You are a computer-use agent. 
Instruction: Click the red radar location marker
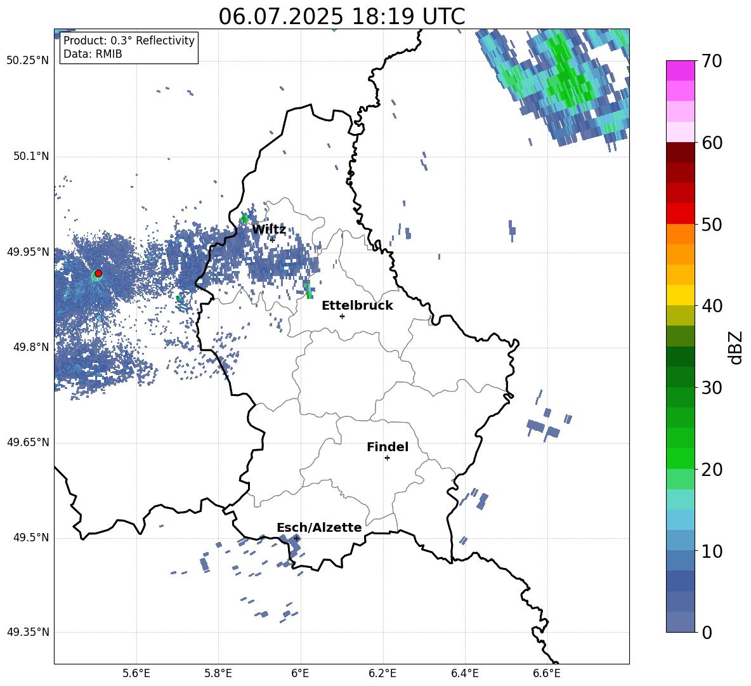pyautogui.click(x=98, y=273)
